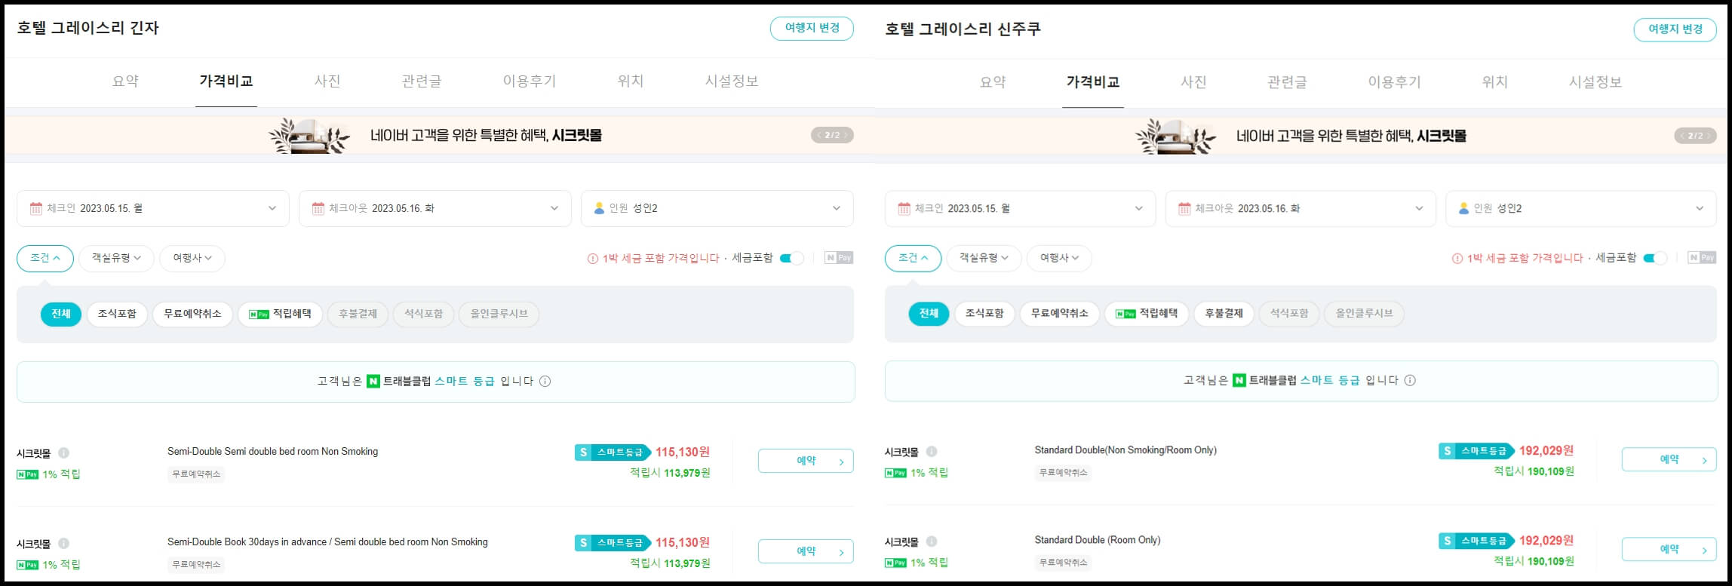1732x586 pixels.
Task: Select 조식포함 filter chip in Shinjuku panel
Action: (984, 314)
